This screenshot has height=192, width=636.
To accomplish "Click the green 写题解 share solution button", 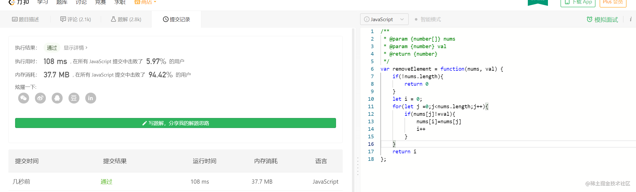I will point(176,123).
